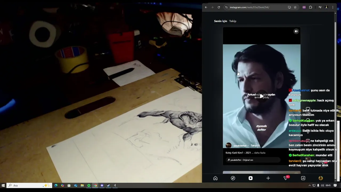Open yasakdefter username link
Image resolution: width=341 pixels, height=192 pixels.
tap(240, 146)
